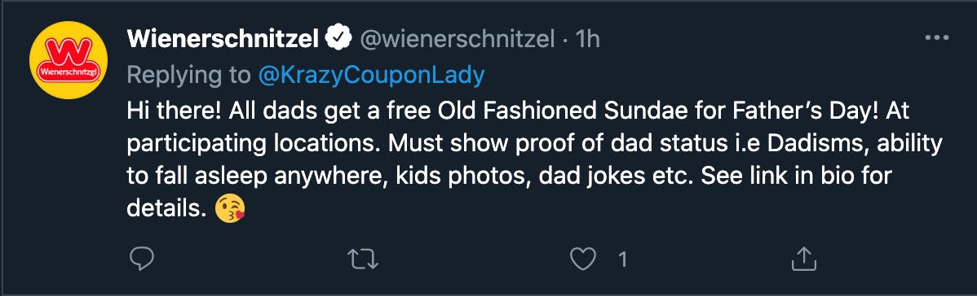977x296 pixels.
Task: Open the three-dot more options menu
Action: [x=936, y=38]
